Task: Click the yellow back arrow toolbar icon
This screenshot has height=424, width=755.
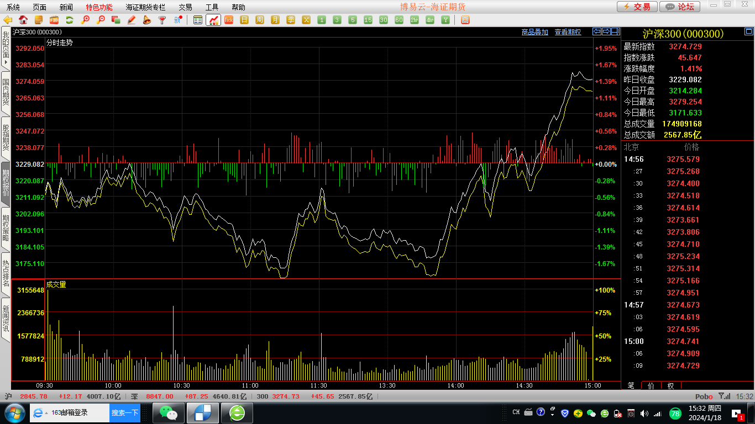Action: [x=8, y=20]
